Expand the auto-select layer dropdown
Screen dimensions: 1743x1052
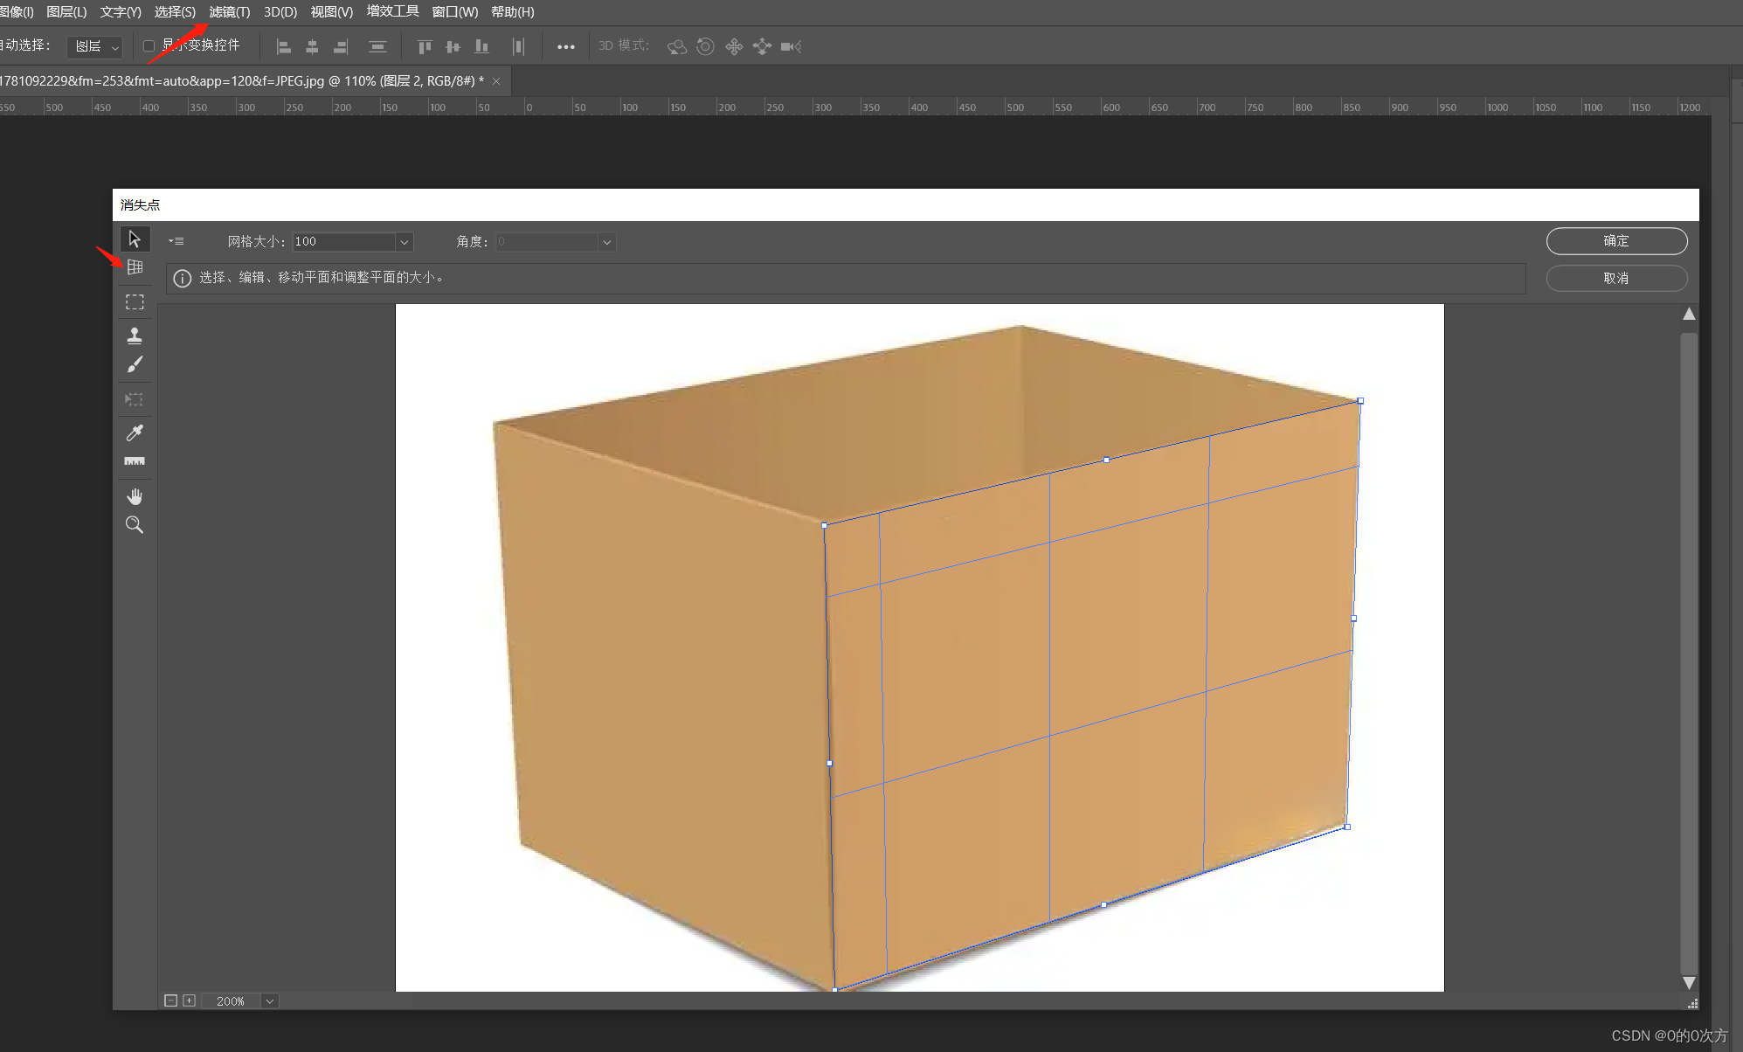pyautogui.click(x=96, y=46)
